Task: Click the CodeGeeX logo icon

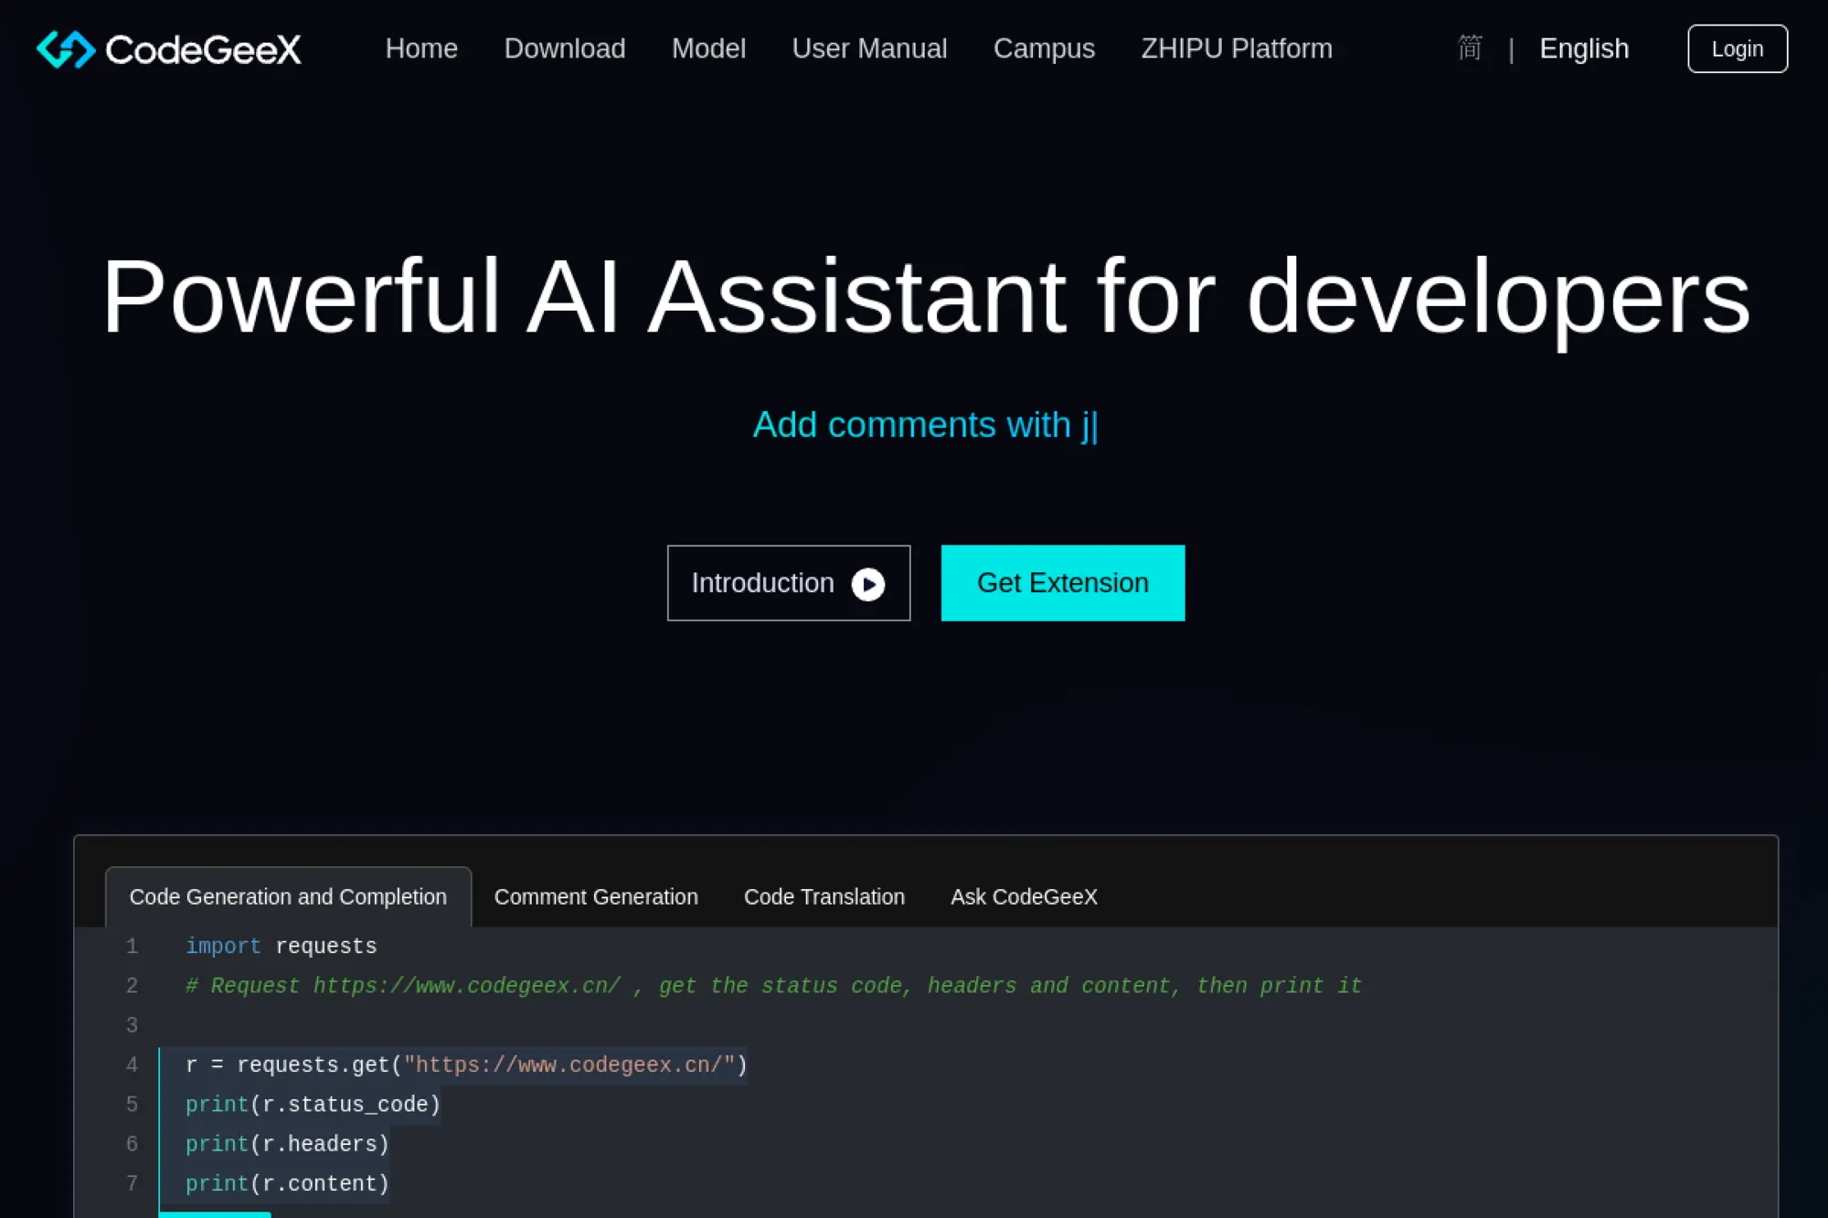Action: tap(66, 49)
